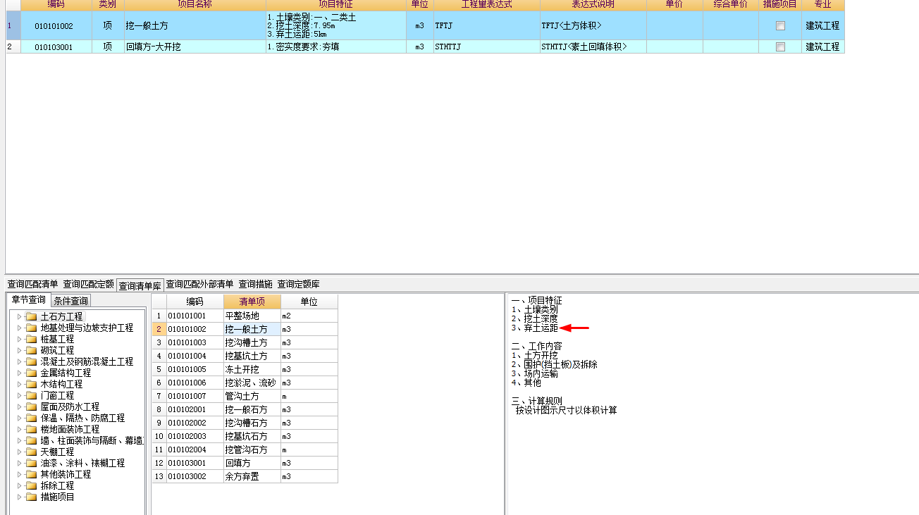Click the folder icon beside 楼地面装饰工程
919x515 pixels.
pyautogui.click(x=31, y=429)
